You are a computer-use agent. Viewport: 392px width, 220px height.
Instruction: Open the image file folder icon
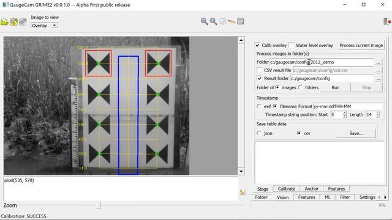click(4, 22)
